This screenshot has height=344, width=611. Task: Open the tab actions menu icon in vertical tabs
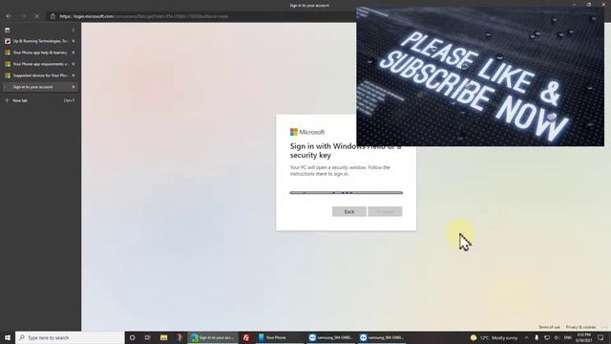pos(8,30)
